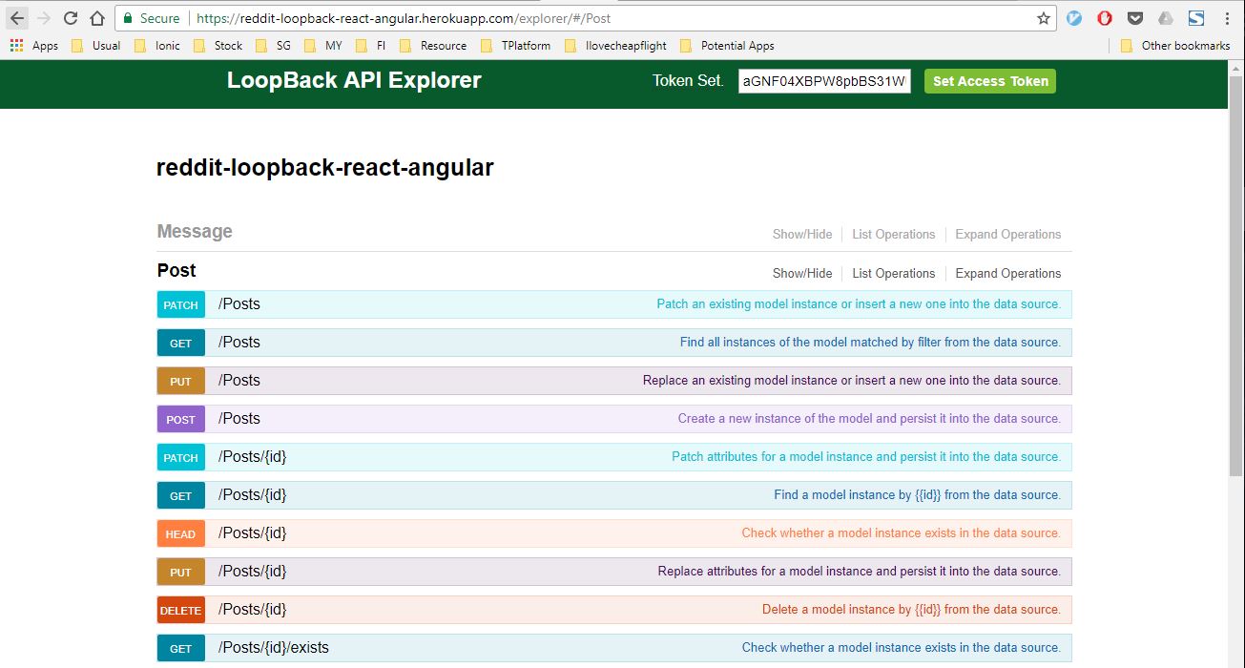The width and height of the screenshot is (1245, 668).
Task: Click the /Posts/{id}/exists path
Action: 273,647
